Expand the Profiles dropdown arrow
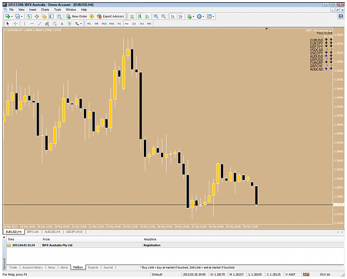Image resolution: width=347 pixels, height=279 pixels. pyautogui.click(x=22, y=17)
